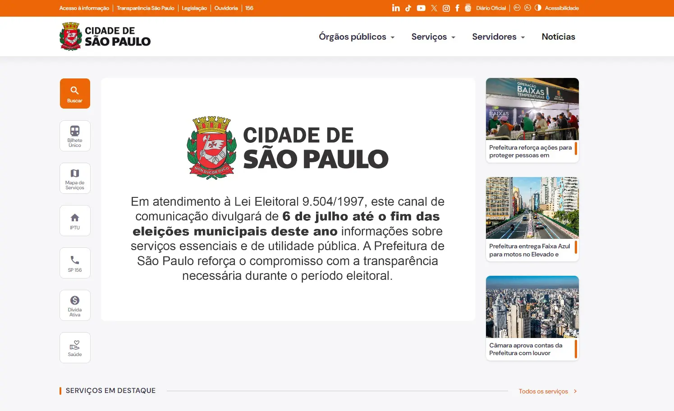
Task: Decrease font size with the A- icon
Action: (x=527, y=8)
